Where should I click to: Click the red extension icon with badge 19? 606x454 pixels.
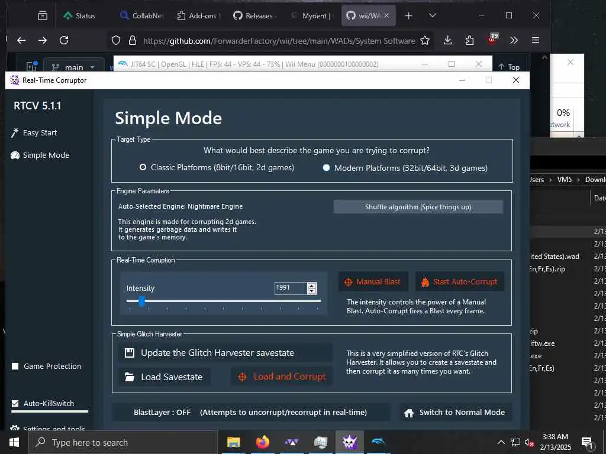point(492,40)
